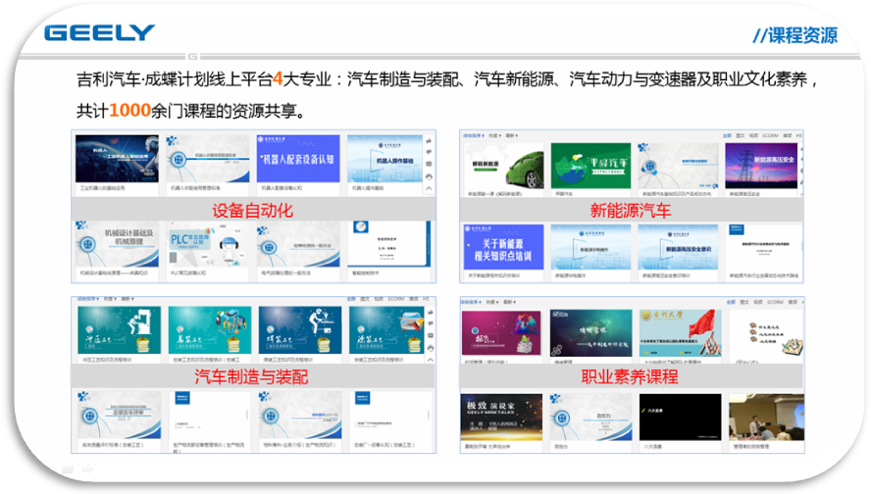This screenshot has height=494, width=871.
Task: Click back-to-top chevron in 设备自动化 panel
Action: click(x=429, y=189)
